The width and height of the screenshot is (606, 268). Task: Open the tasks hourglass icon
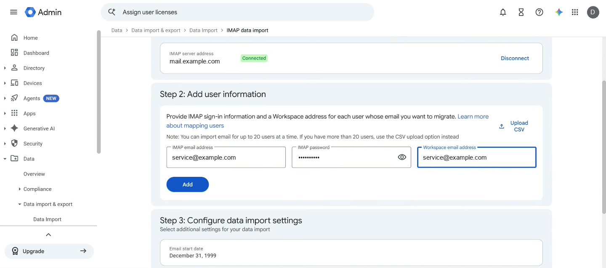tap(521, 12)
